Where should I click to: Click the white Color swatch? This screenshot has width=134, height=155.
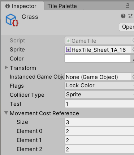tap(98, 59)
